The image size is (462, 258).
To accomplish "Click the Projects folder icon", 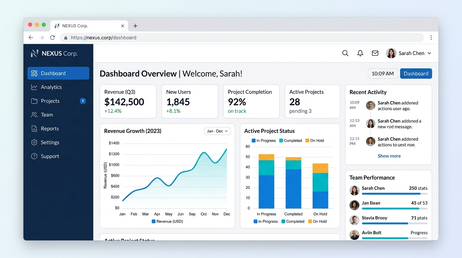I will [x=34, y=101].
